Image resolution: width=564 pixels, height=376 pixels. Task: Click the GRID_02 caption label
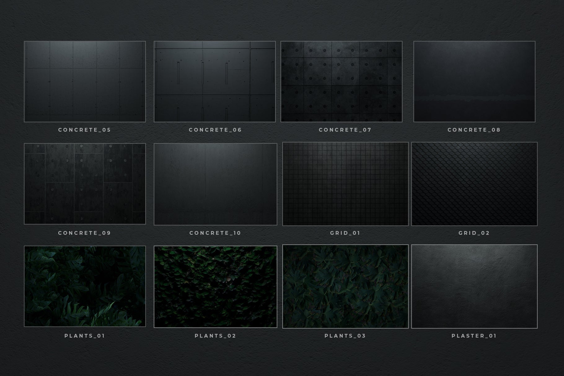click(474, 233)
